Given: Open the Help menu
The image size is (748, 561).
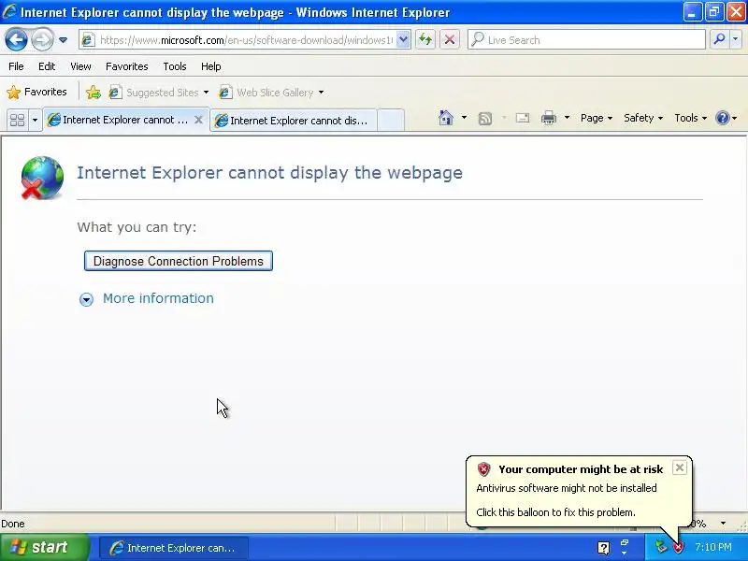Looking at the screenshot, I should click(210, 66).
